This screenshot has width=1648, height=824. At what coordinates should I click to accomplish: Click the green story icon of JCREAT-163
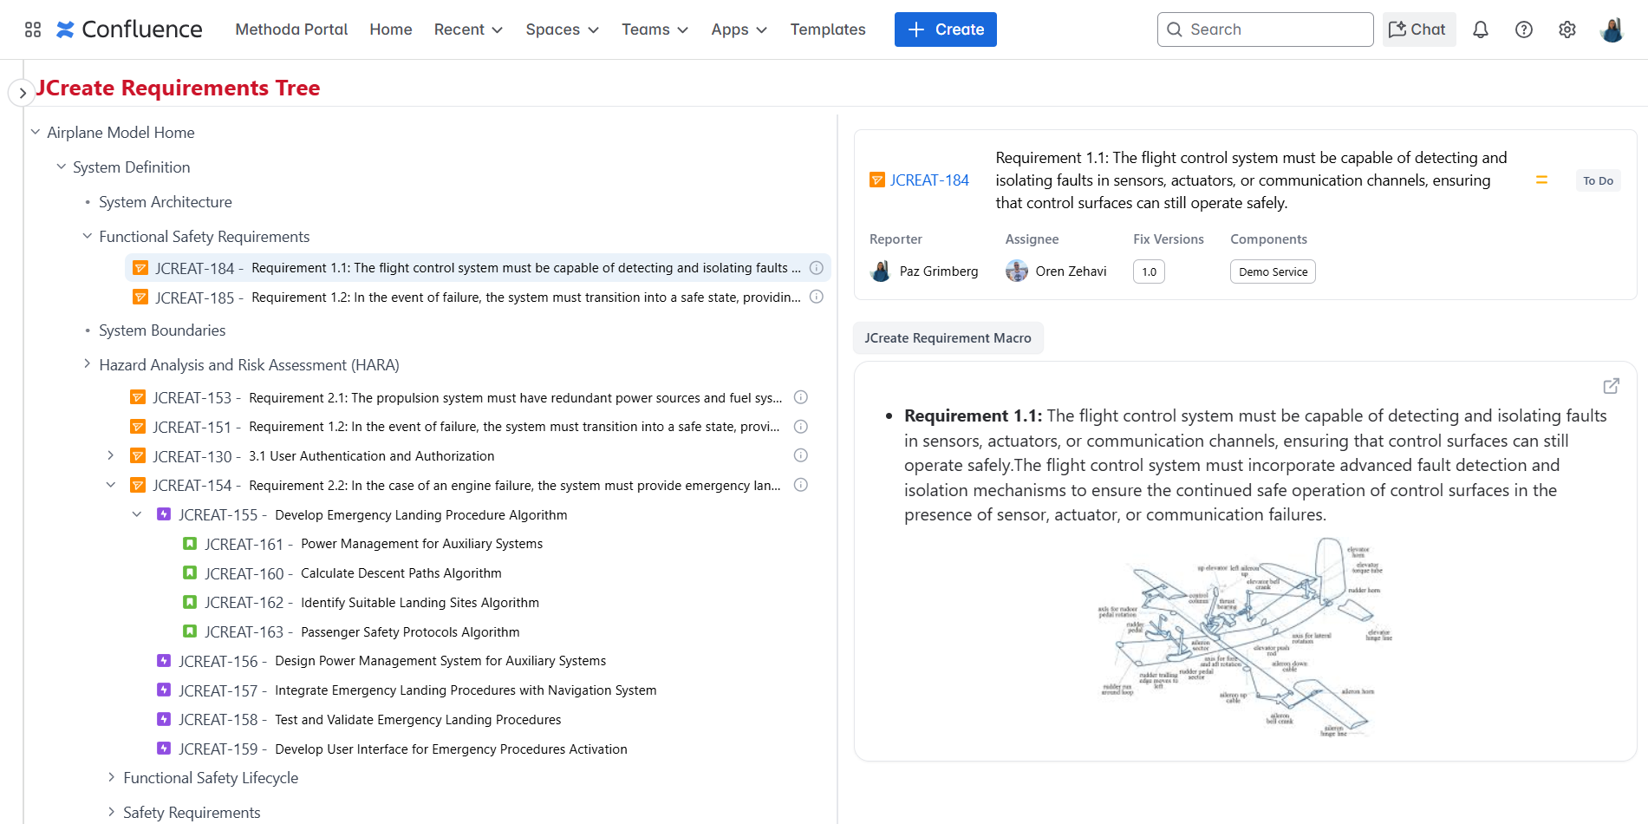pyautogui.click(x=190, y=631)
